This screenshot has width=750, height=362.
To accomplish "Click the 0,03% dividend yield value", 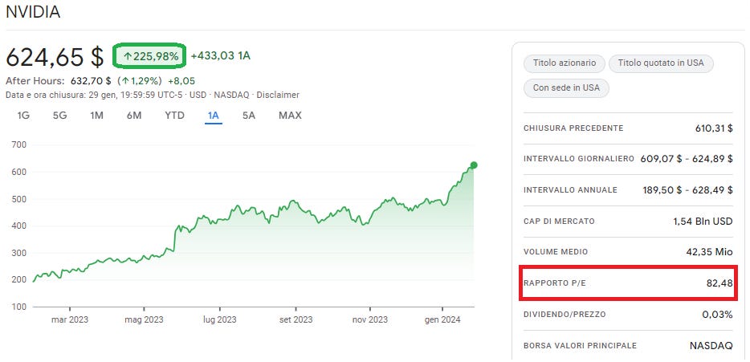I will click(717, 315).
